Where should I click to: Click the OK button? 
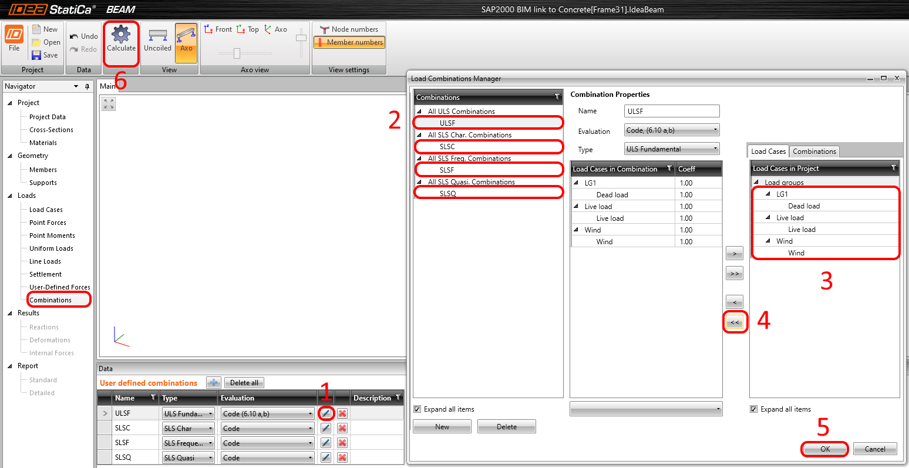[x=825, y=449]
